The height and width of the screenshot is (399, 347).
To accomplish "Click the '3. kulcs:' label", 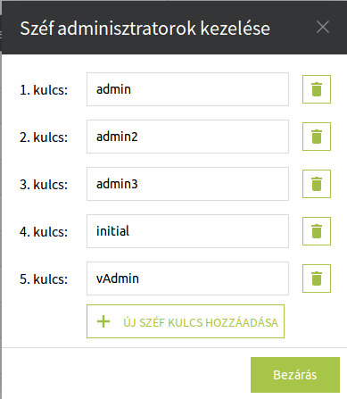I will point(44,185).
